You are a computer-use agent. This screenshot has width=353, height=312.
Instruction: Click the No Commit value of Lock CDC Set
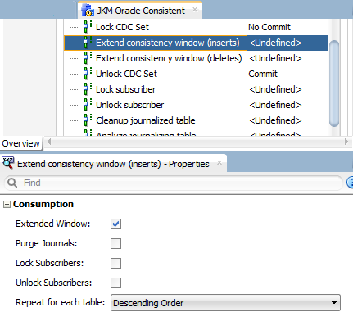[269, 27]
